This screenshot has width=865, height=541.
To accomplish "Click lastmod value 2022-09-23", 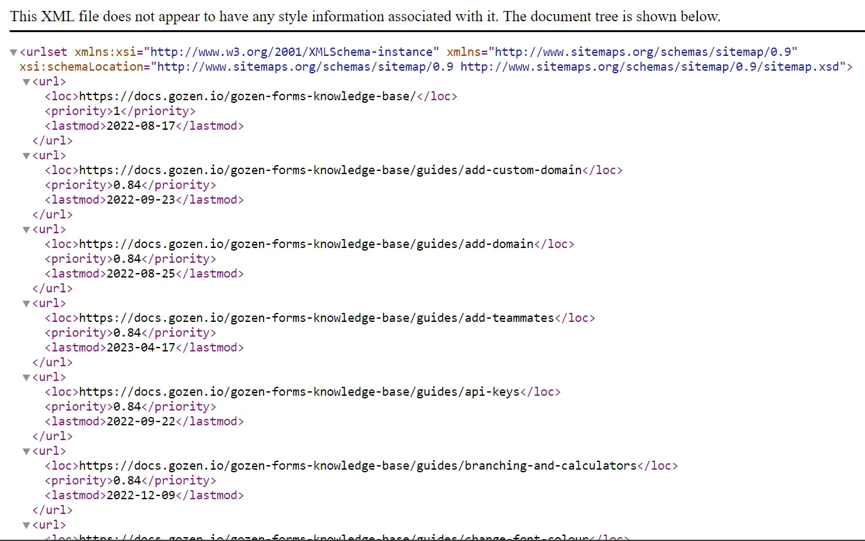I will 141,200.
